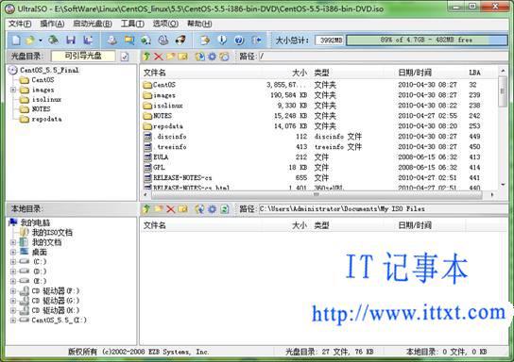Open the dropdown arrow beside the Open icon
Image resolution: width=514 pixels, height=362 pixels.
point(41,41)
